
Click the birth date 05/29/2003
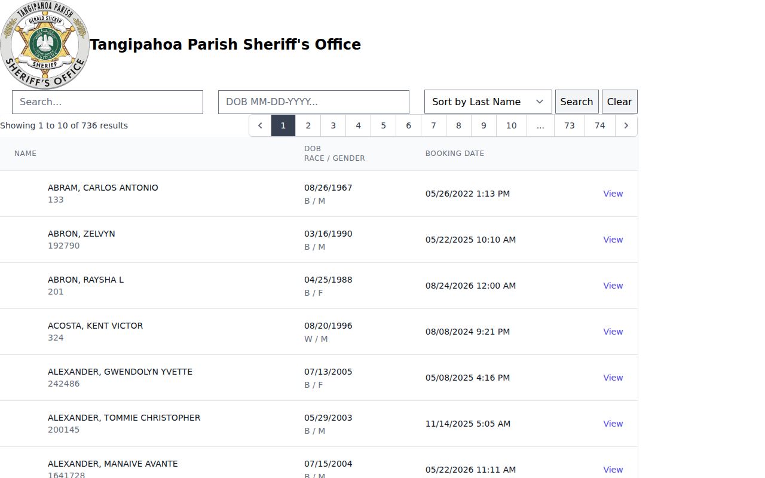pos(328,418)
